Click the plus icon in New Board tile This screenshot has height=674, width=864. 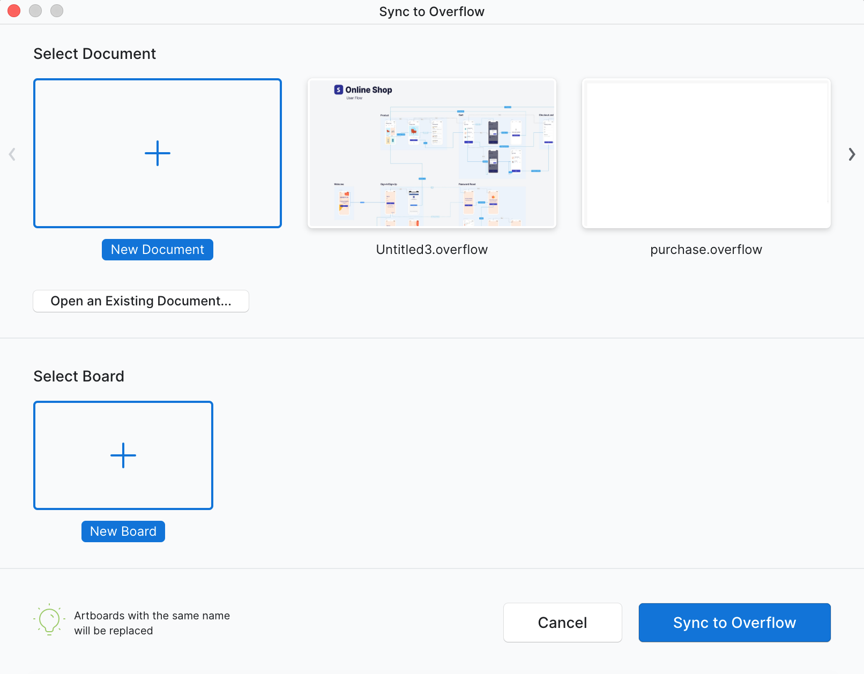[123, 455]
